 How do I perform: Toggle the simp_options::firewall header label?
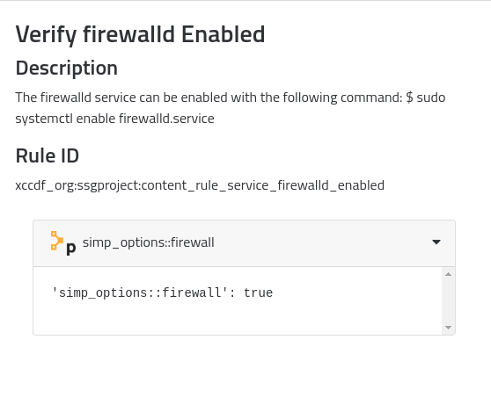pos(148,242)
